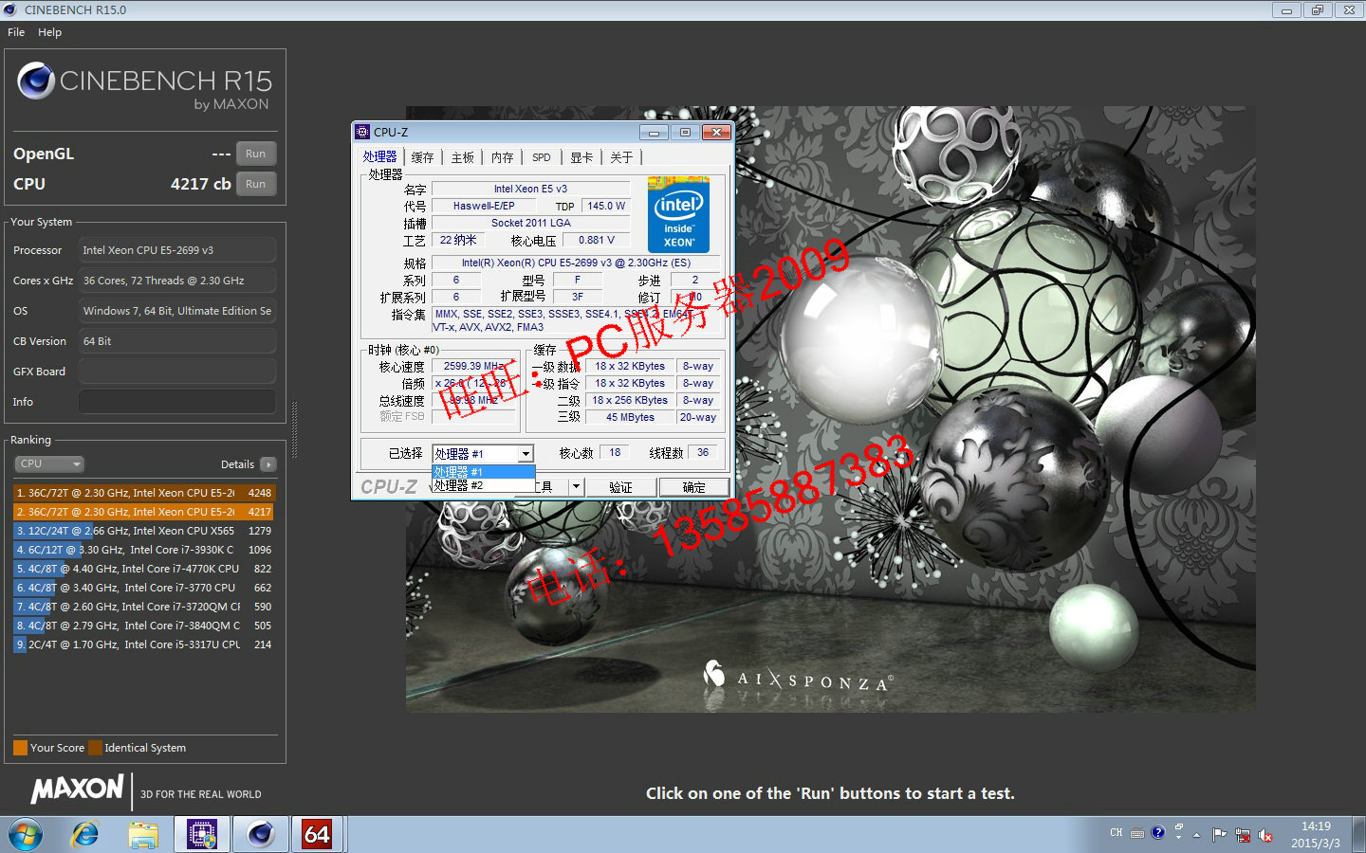The width and height of the screenshot is (1366, 853).
Task: Open the Help menu in CINEBENCH
Action: click(x=49, y=32)
